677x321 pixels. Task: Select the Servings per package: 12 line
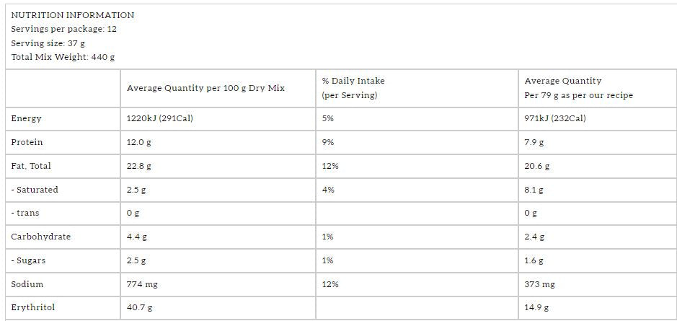click(x=64, y=30)
